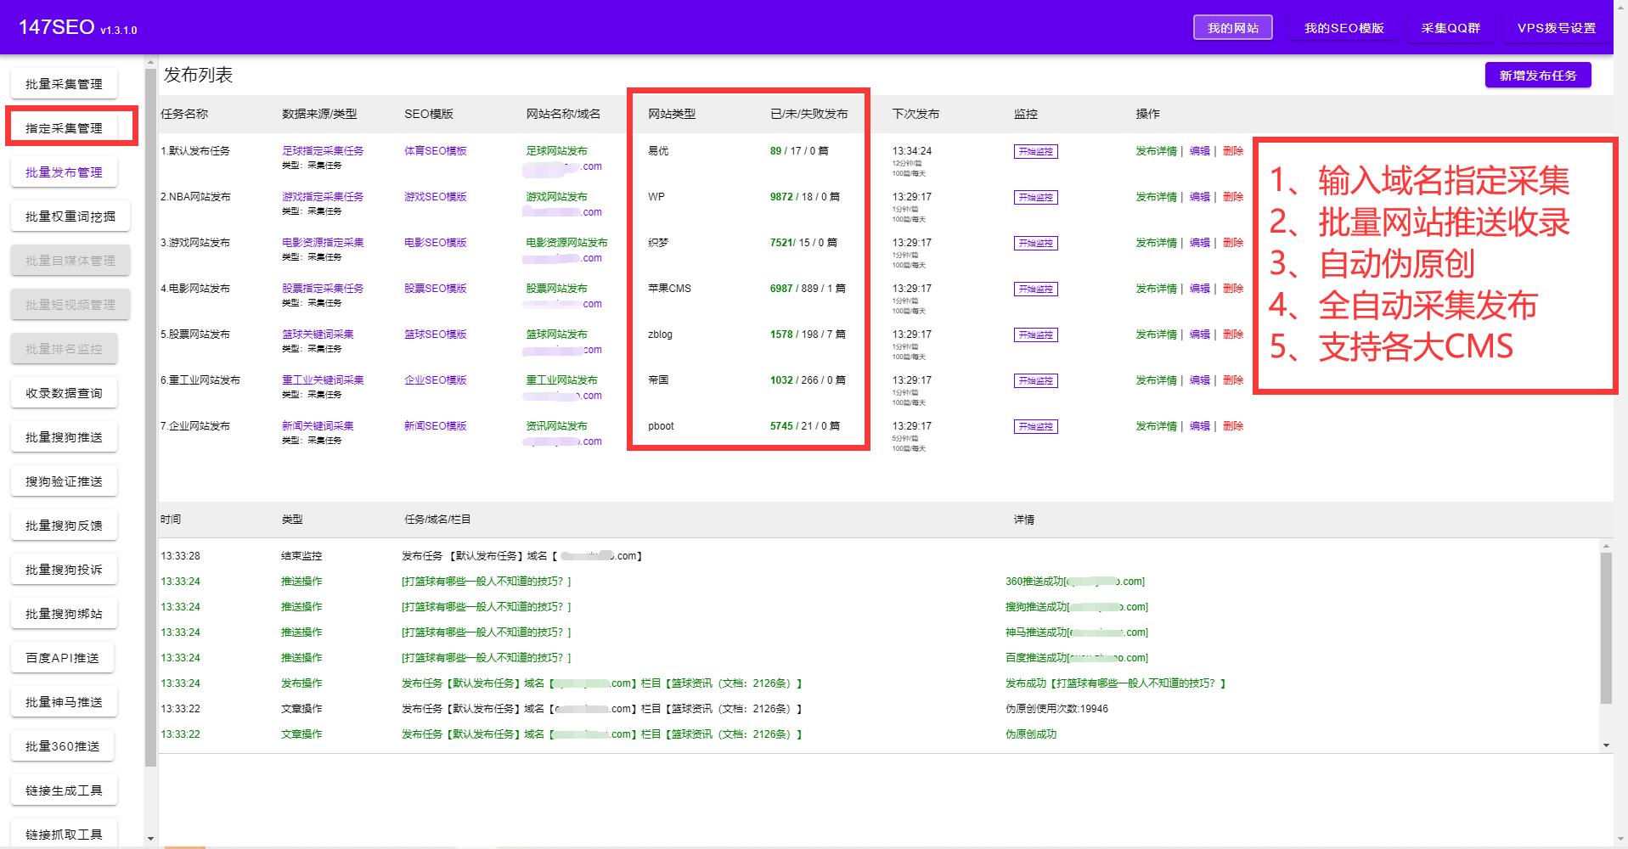The image size is (1628, 849).
Task: Open 批量搜狗推送
Action: (x=64, y=436)
